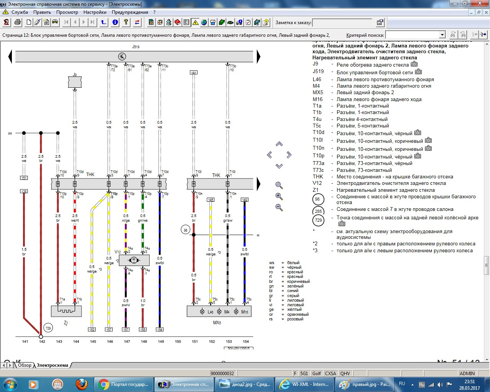Open the Служба menu
The width and height of the screenshot is (490, 392).
[20, 12]
